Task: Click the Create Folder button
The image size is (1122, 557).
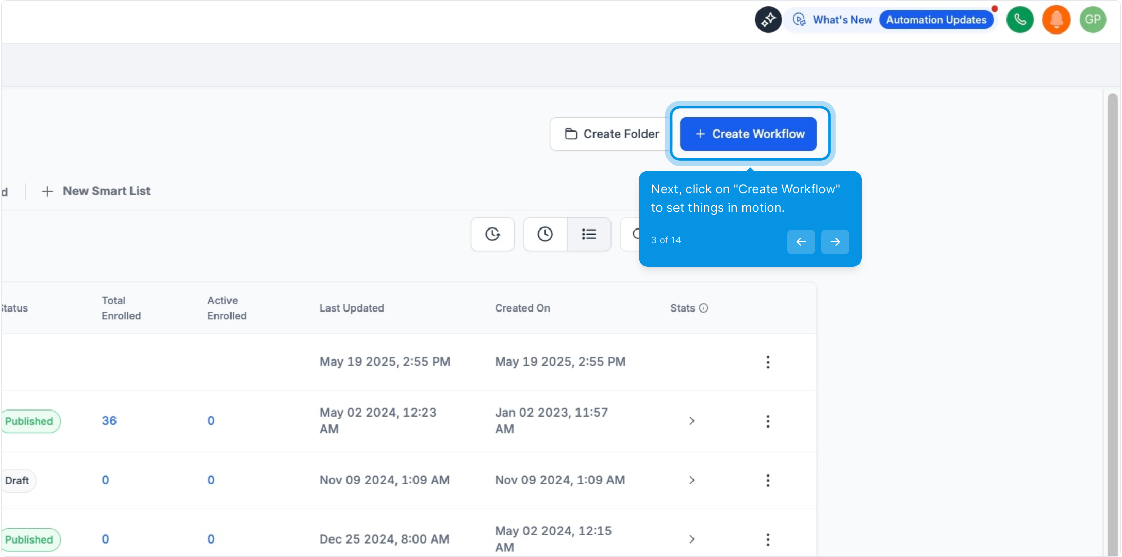Action: point(612,134)
